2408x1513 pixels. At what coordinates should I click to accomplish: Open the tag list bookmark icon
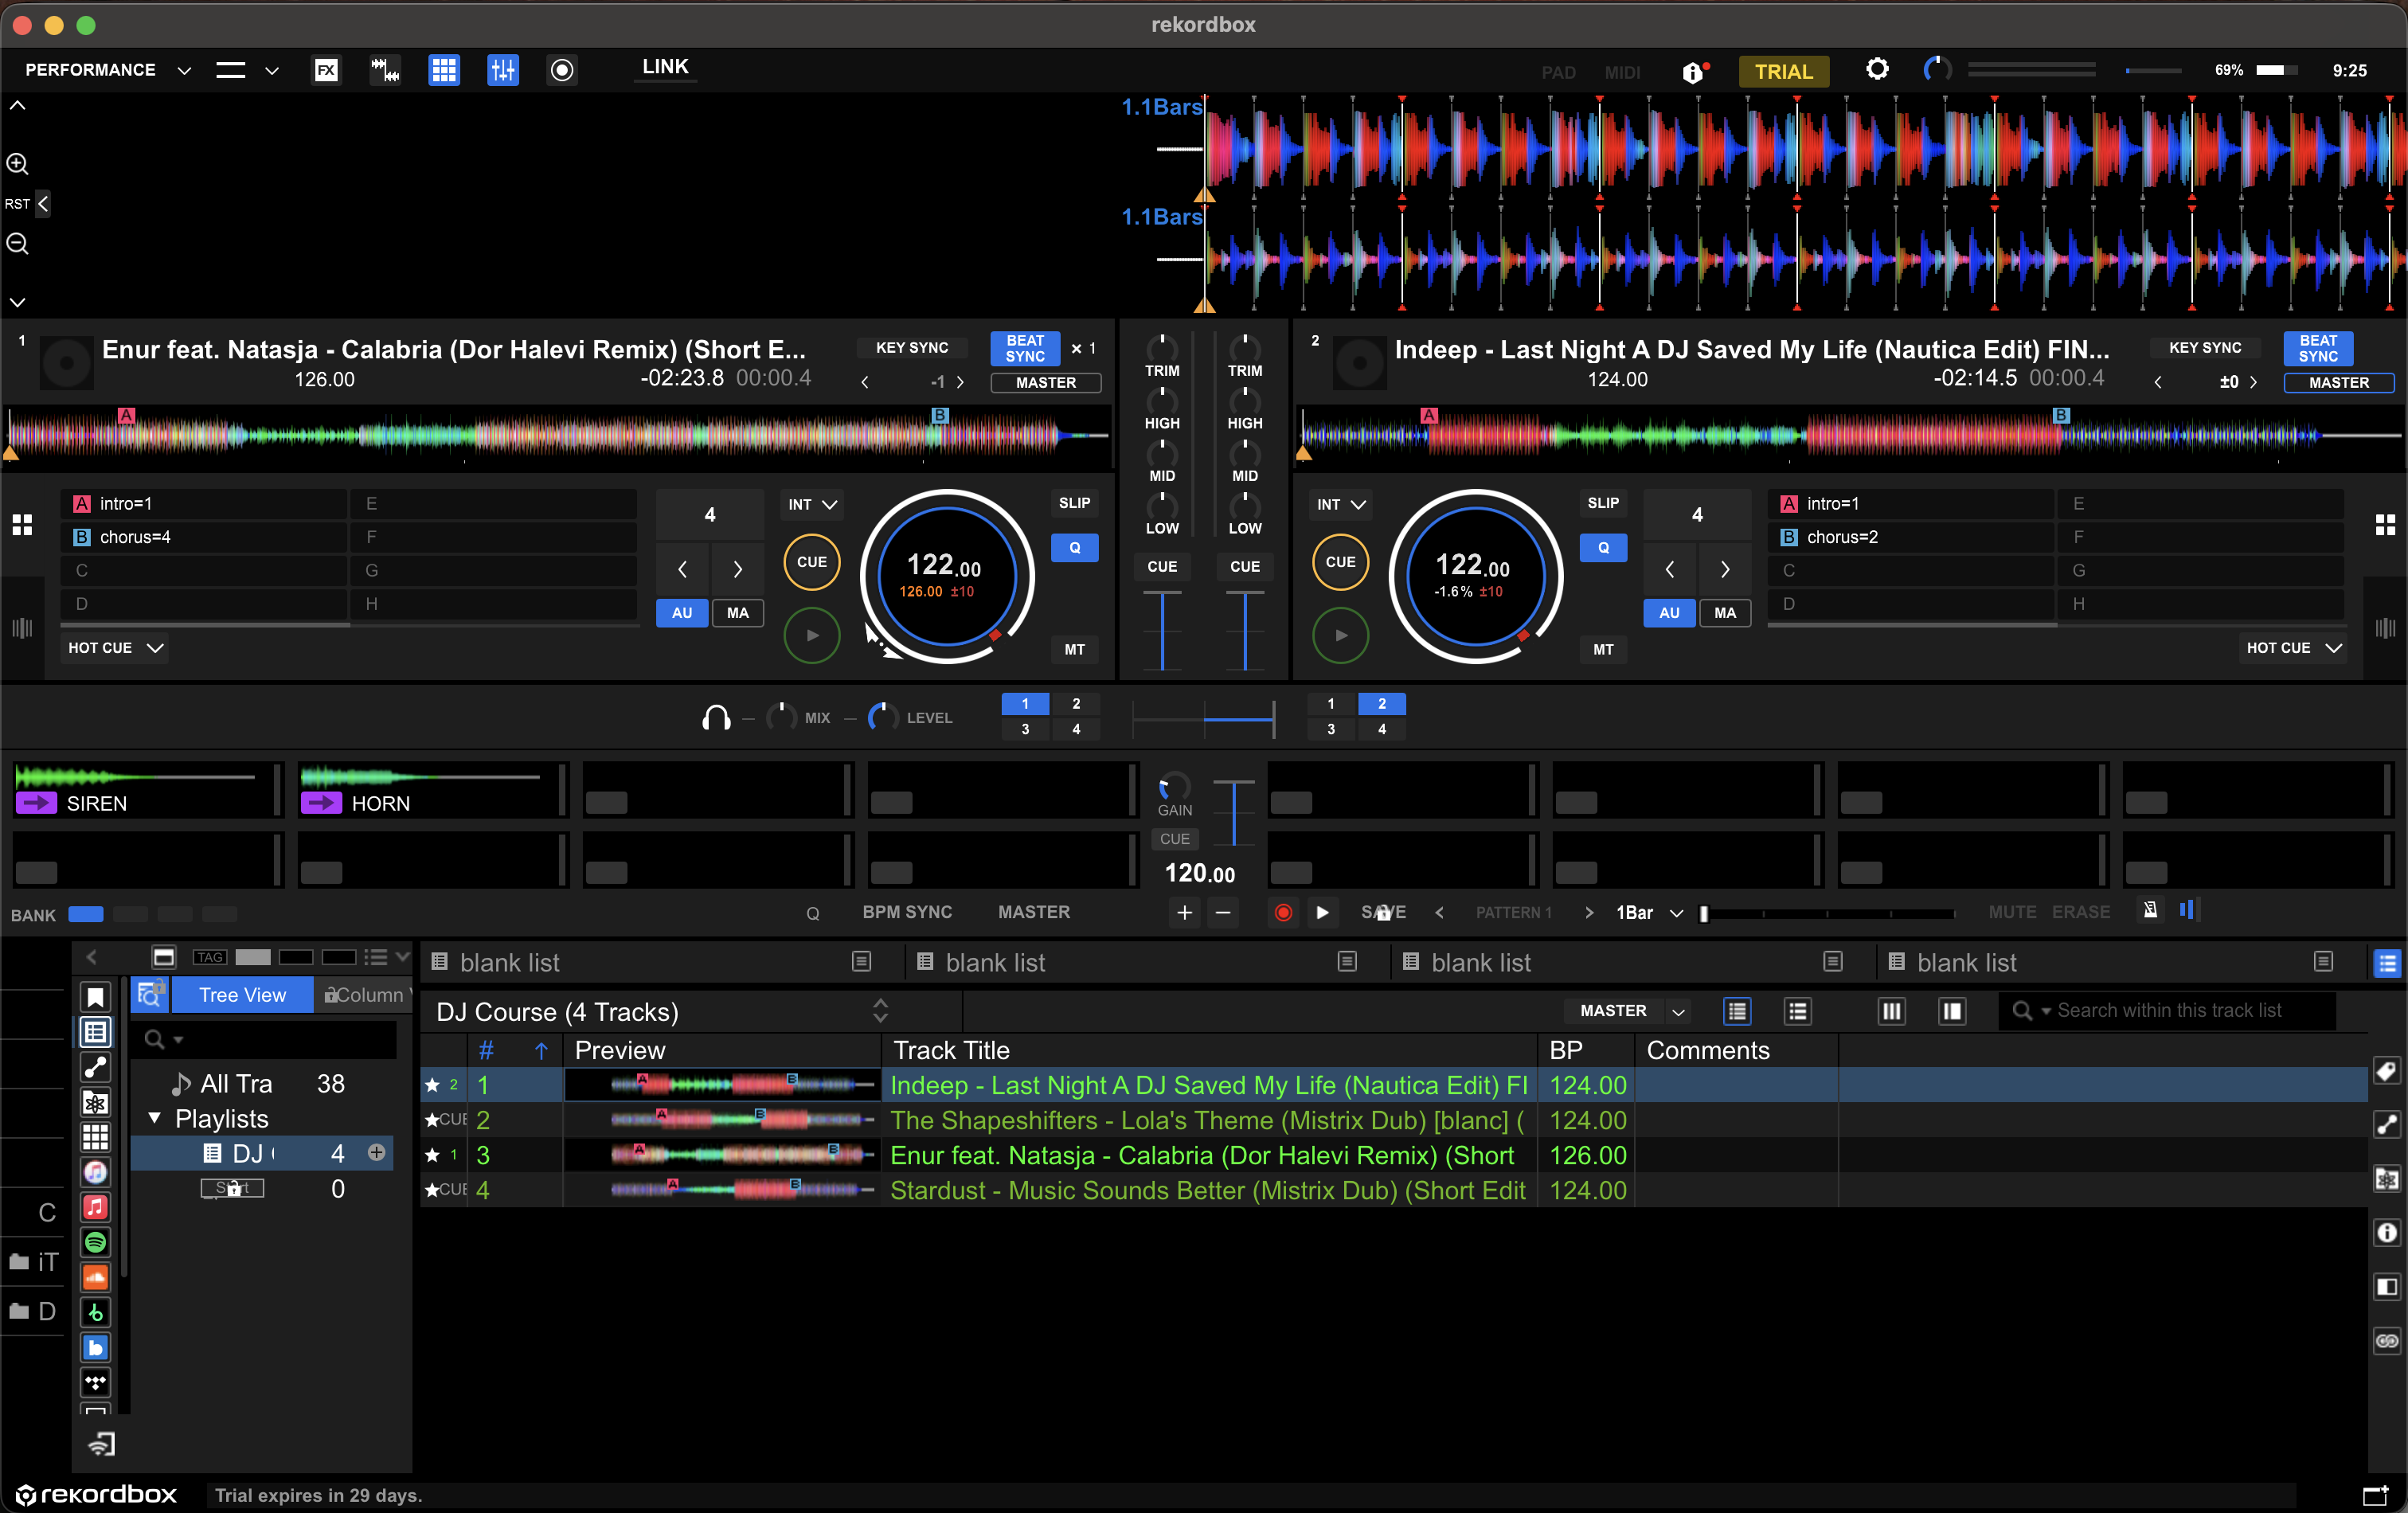click(95, 997)
